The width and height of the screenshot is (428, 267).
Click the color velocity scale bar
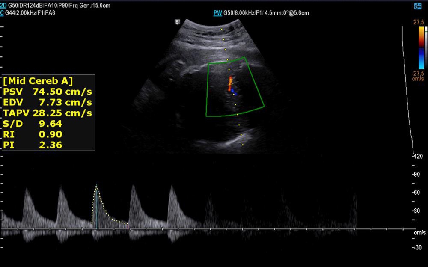click(421, 47)
